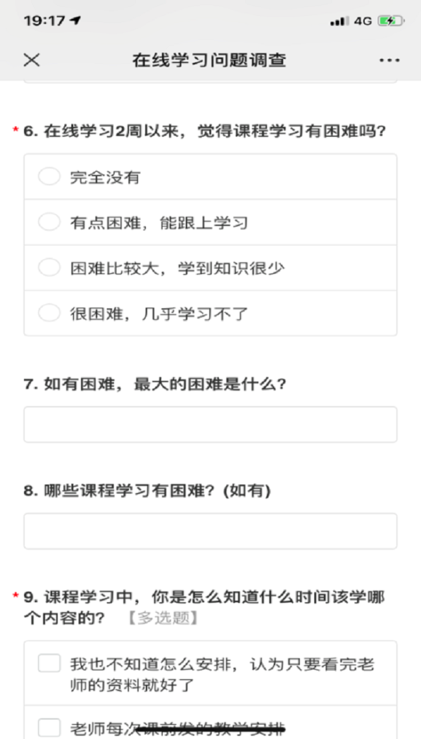Tap the location arrow icon beside time
The width and height of the screenshot is (421, 739).
76,21
